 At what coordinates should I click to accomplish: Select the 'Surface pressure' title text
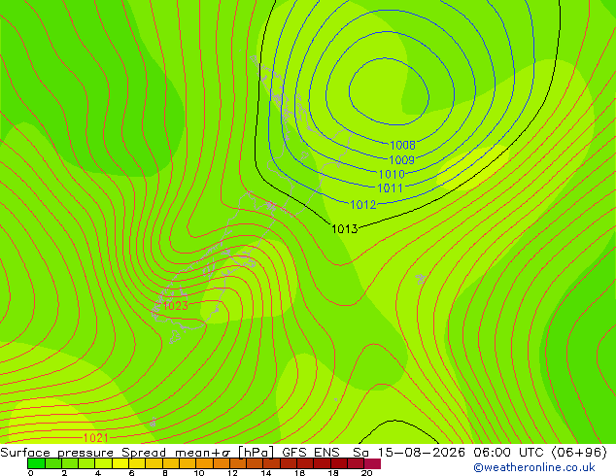coord(56,453)
